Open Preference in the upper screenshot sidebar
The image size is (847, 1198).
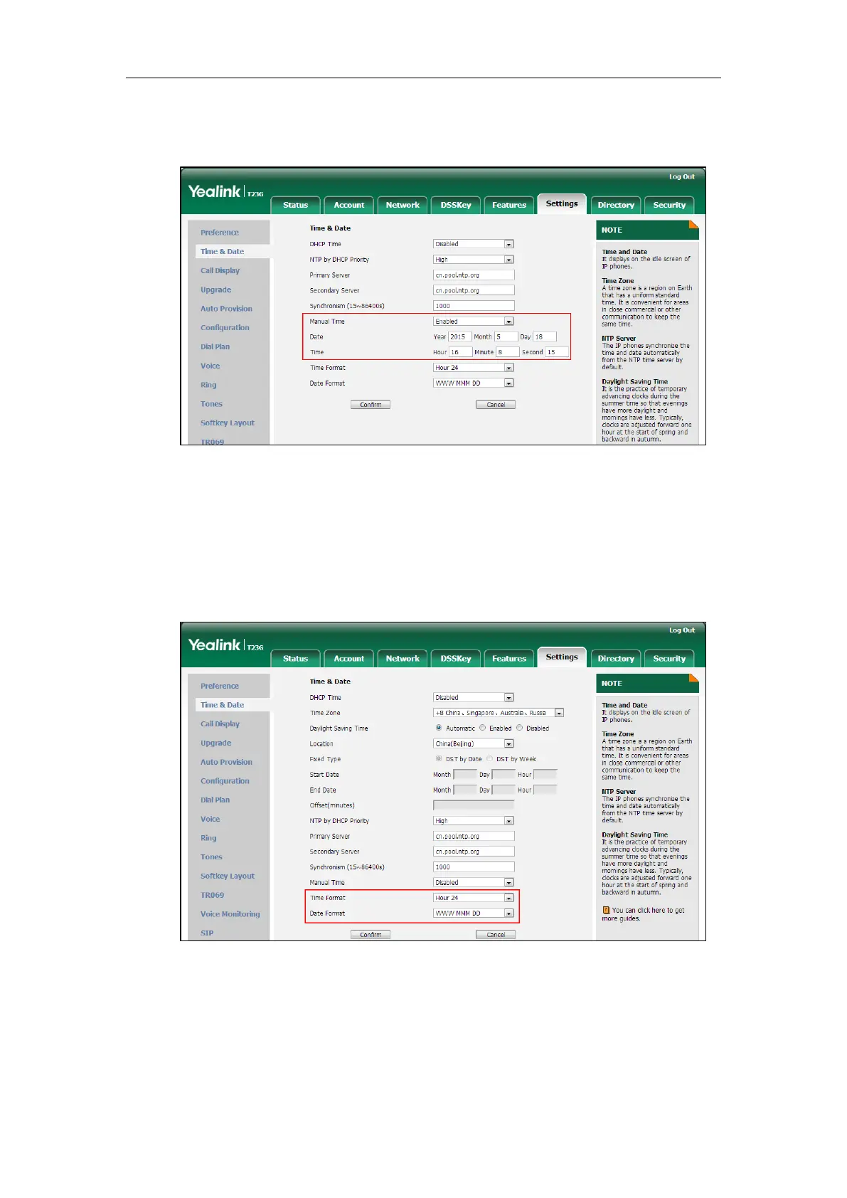[220, 233]
